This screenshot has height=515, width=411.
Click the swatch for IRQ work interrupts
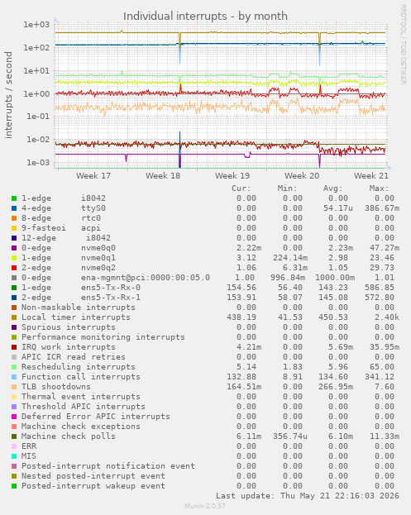point(14,347)
